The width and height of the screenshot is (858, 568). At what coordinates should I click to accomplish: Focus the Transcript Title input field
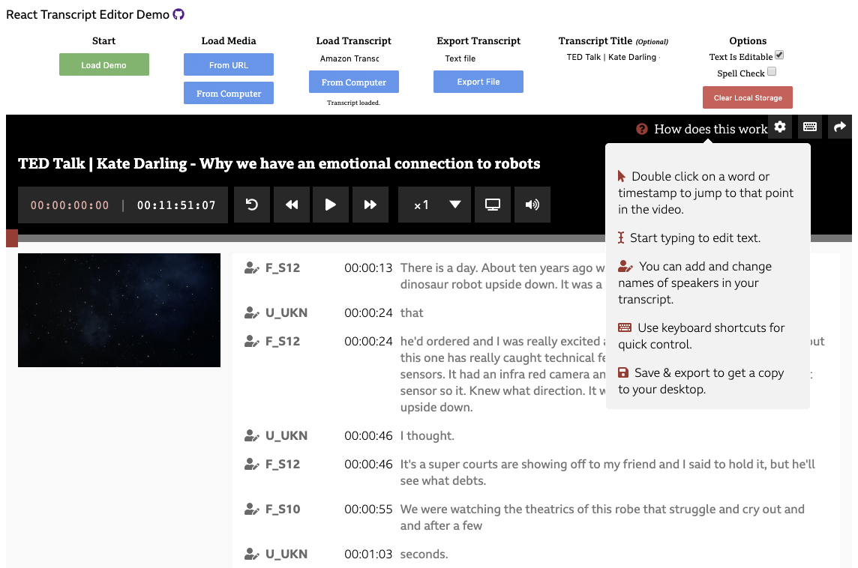tap(613, 57)
